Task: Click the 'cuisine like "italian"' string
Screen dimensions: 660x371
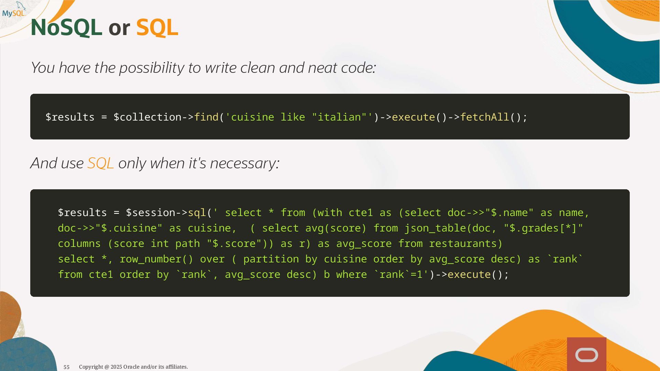Action: click(299, 117)
